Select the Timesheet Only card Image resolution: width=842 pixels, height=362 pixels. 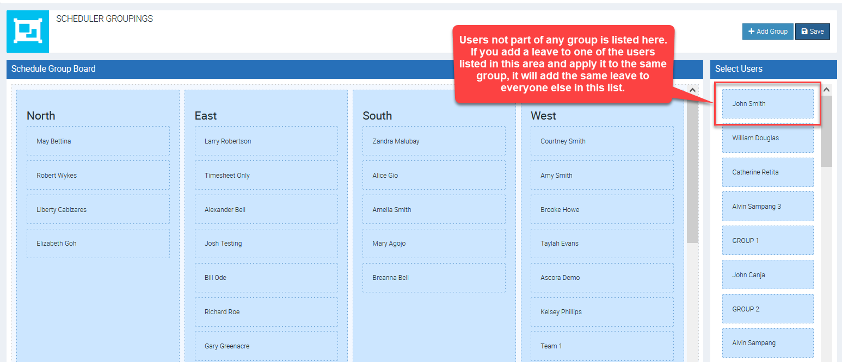click(x=266, y=176)
